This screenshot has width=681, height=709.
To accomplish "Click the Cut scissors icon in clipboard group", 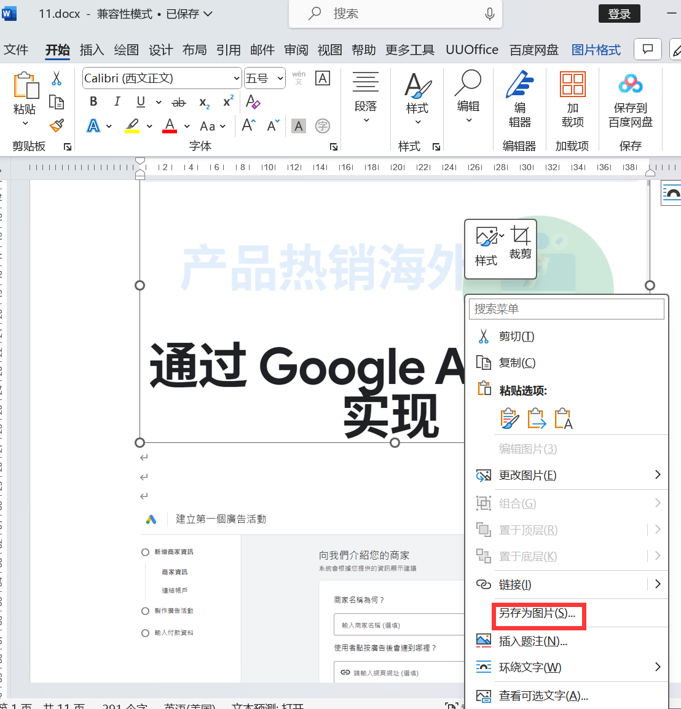I will (56, 78).
